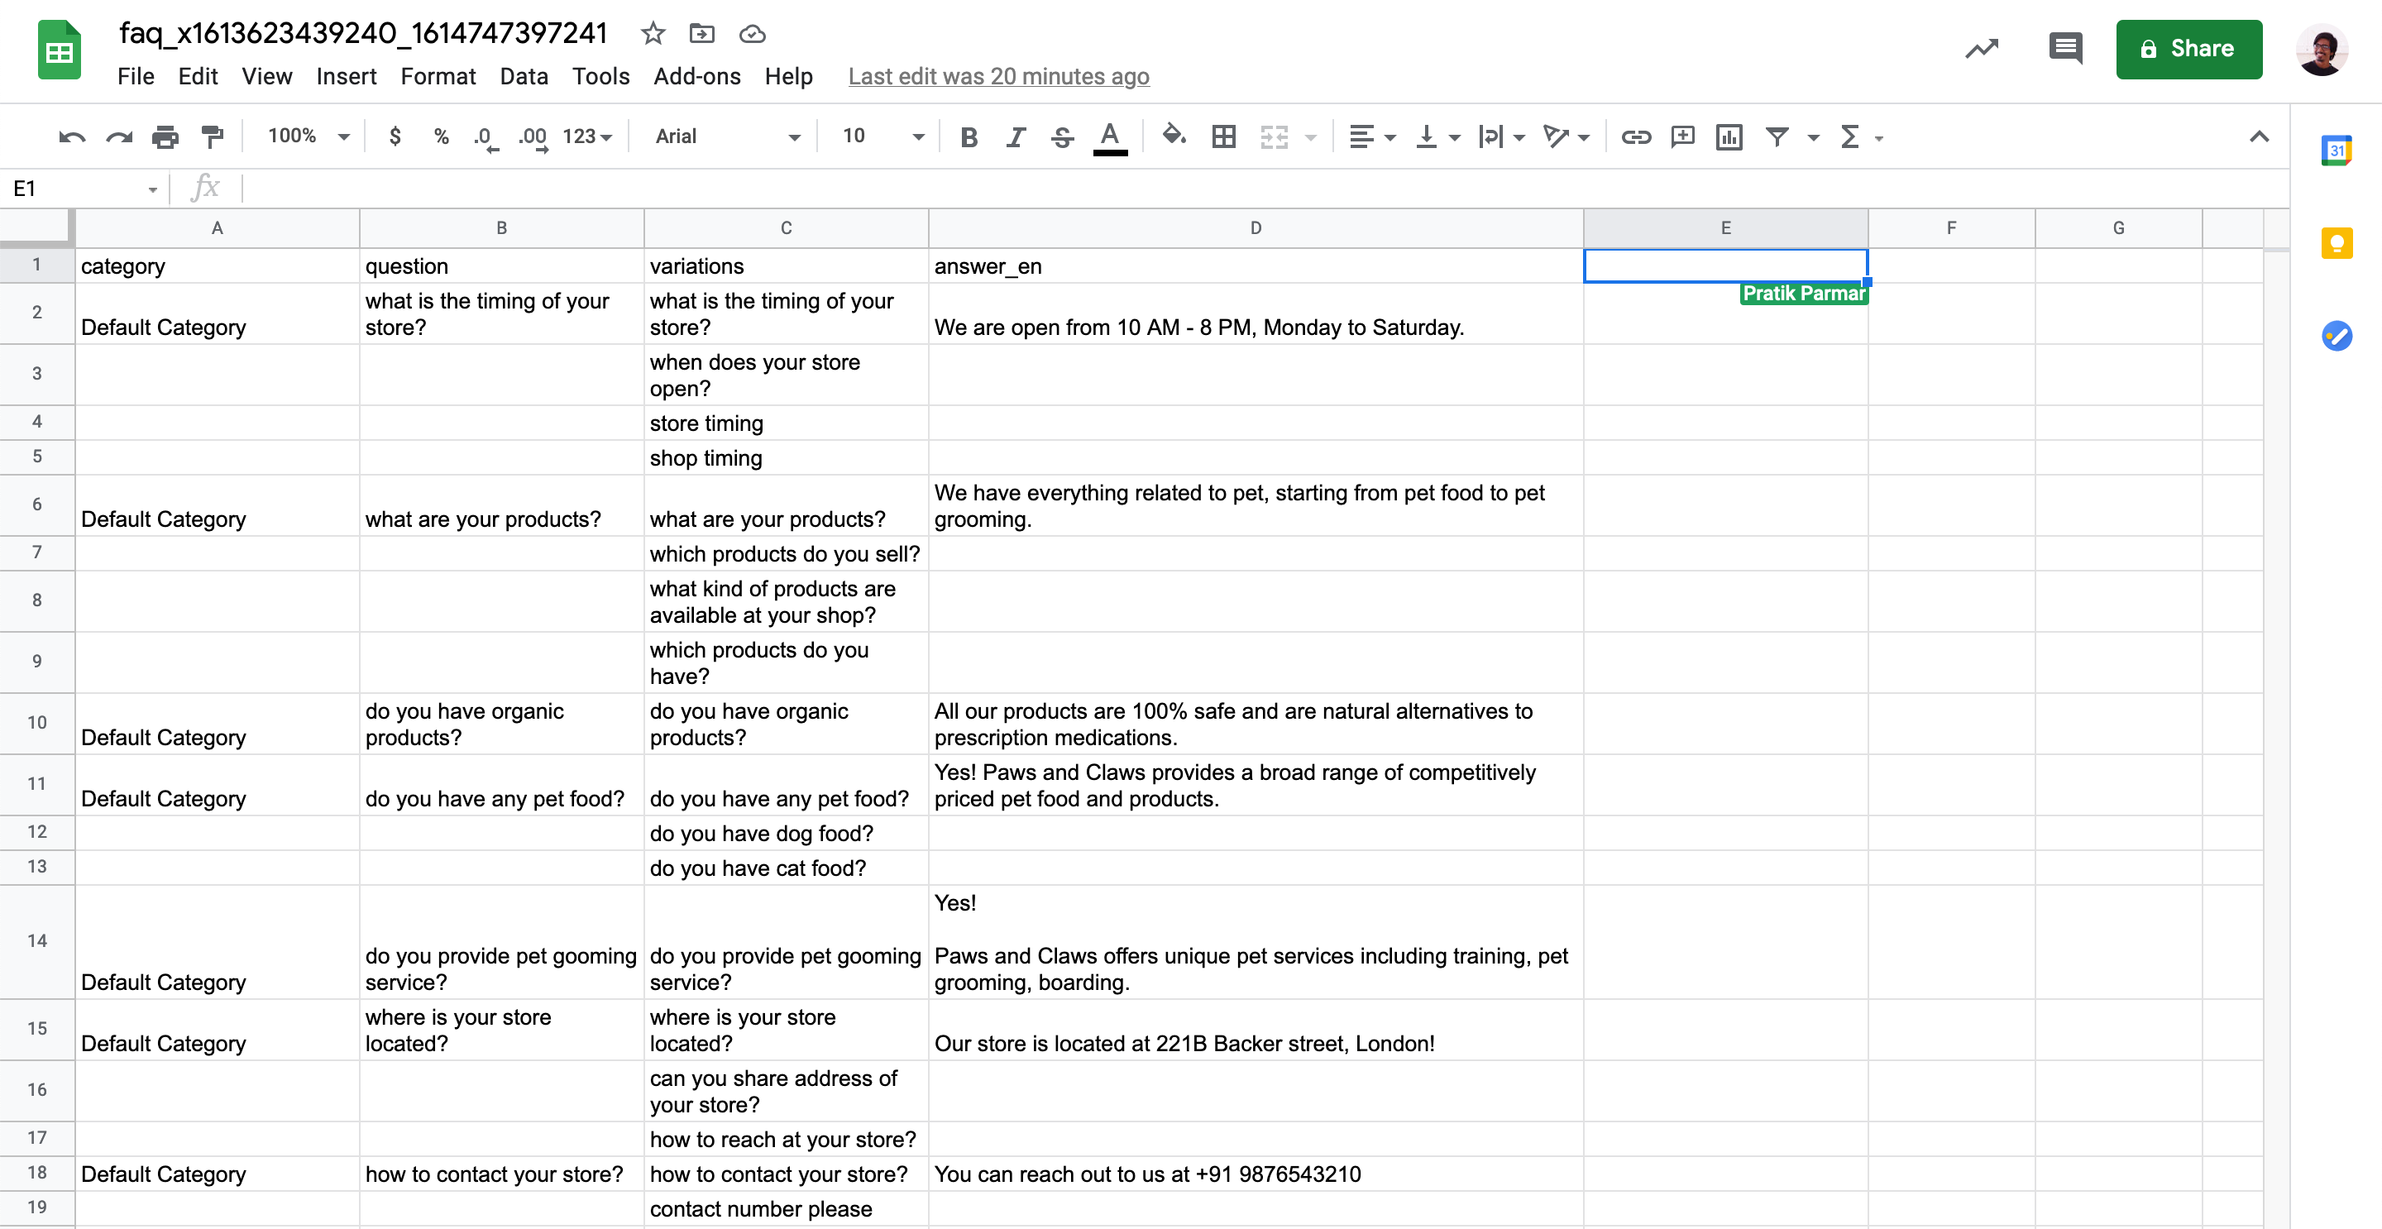Open the Data menu

pos(524,76)
